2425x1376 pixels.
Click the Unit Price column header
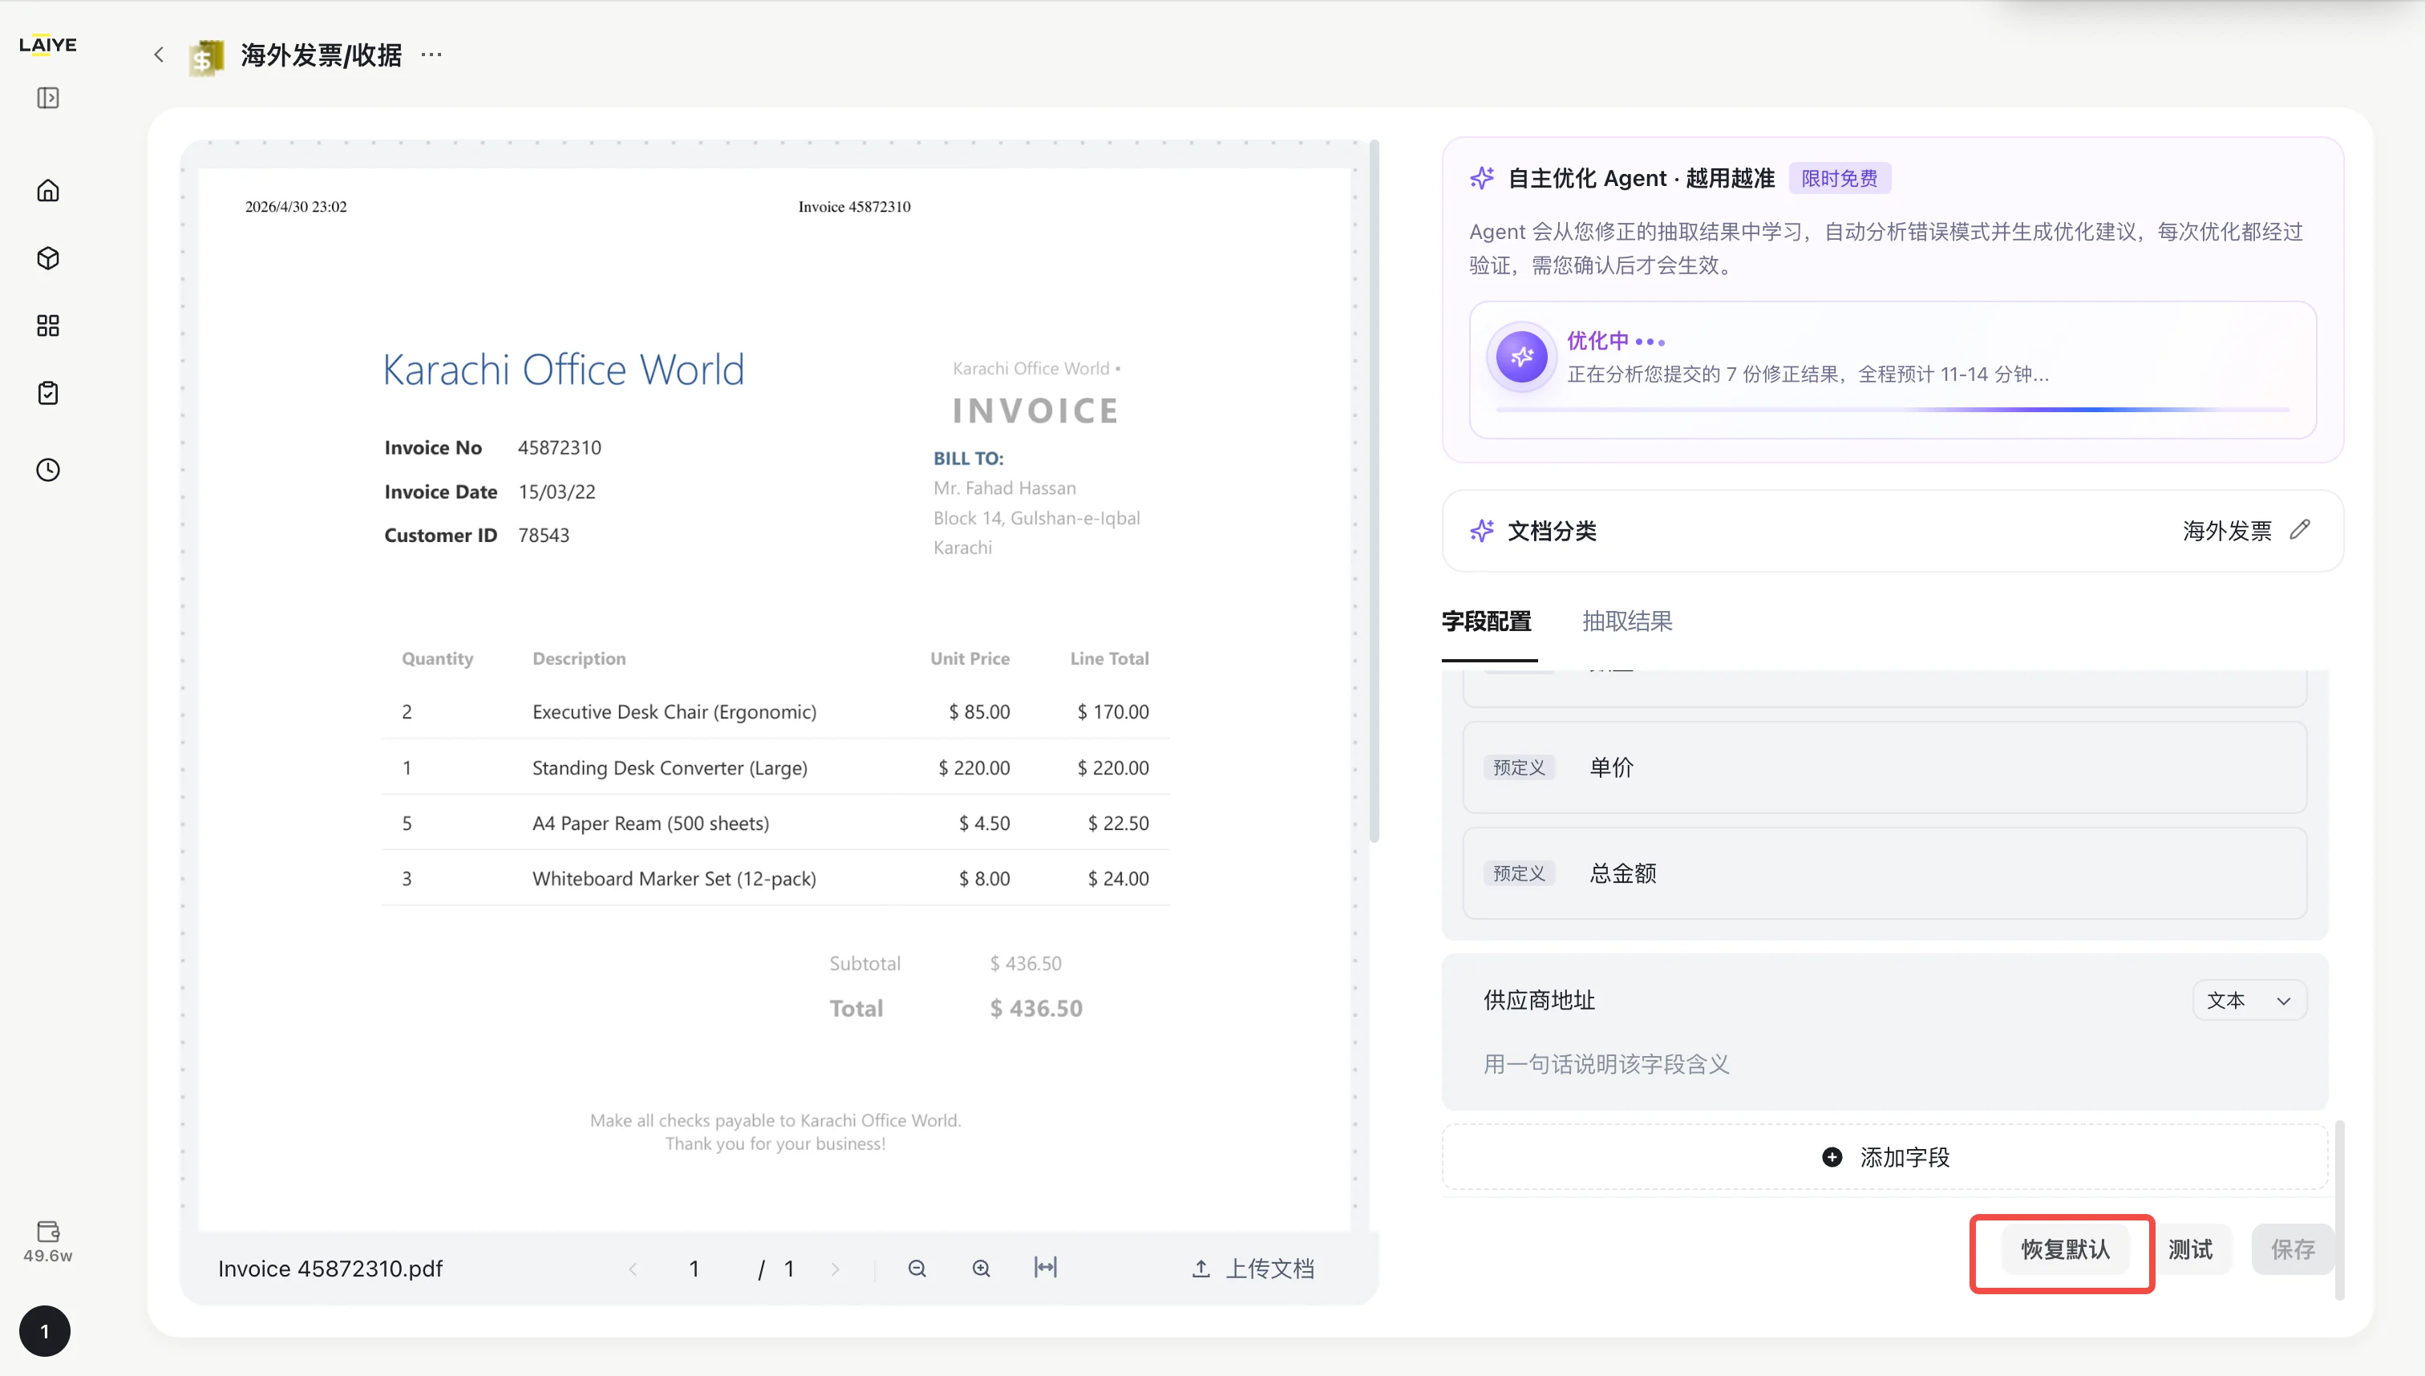[970, 658]
